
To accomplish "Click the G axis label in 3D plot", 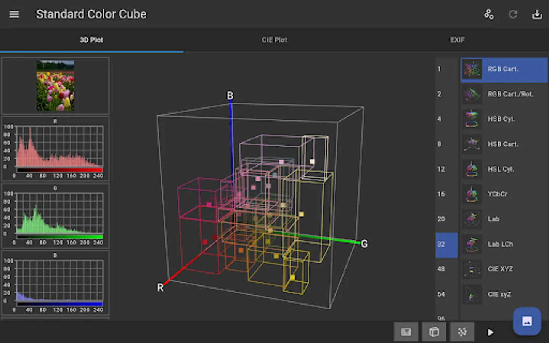I will [x=364, y=244].
